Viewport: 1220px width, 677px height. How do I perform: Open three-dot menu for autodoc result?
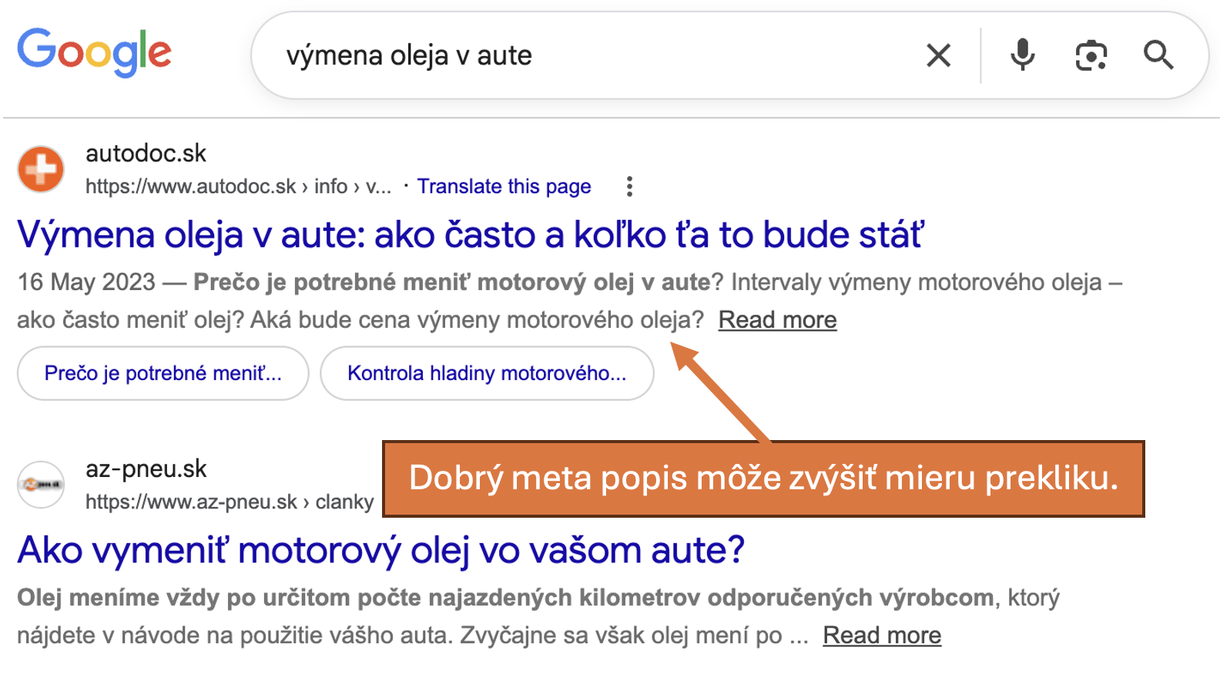(x=629, y=186)
